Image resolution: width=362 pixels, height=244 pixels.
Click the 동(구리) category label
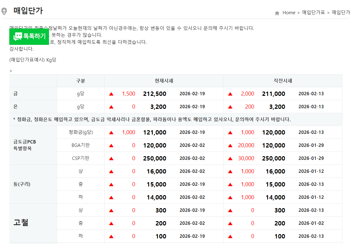tap(22, 184)
